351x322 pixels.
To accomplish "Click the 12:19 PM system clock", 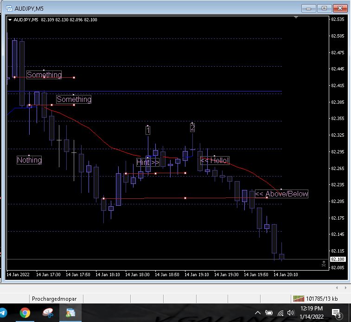I will [x=312, y=309].
